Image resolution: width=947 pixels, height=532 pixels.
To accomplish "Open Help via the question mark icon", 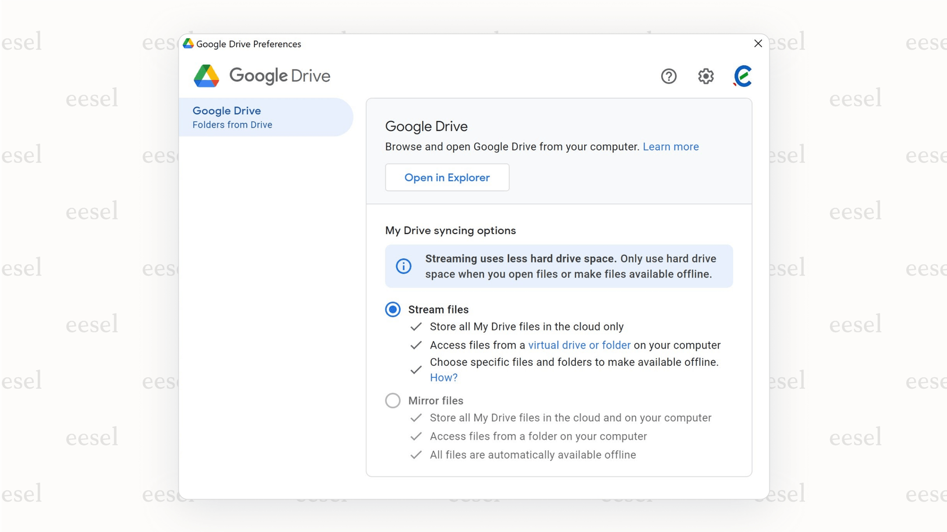I will pos(669,76).
